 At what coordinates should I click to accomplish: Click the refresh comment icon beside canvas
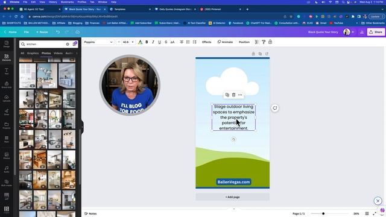(x=275, y=108)
